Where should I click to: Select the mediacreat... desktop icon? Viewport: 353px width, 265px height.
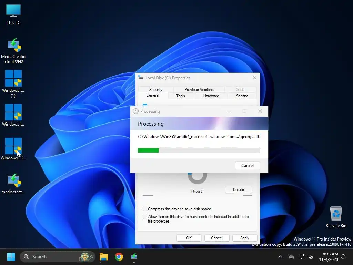[13, 184]
